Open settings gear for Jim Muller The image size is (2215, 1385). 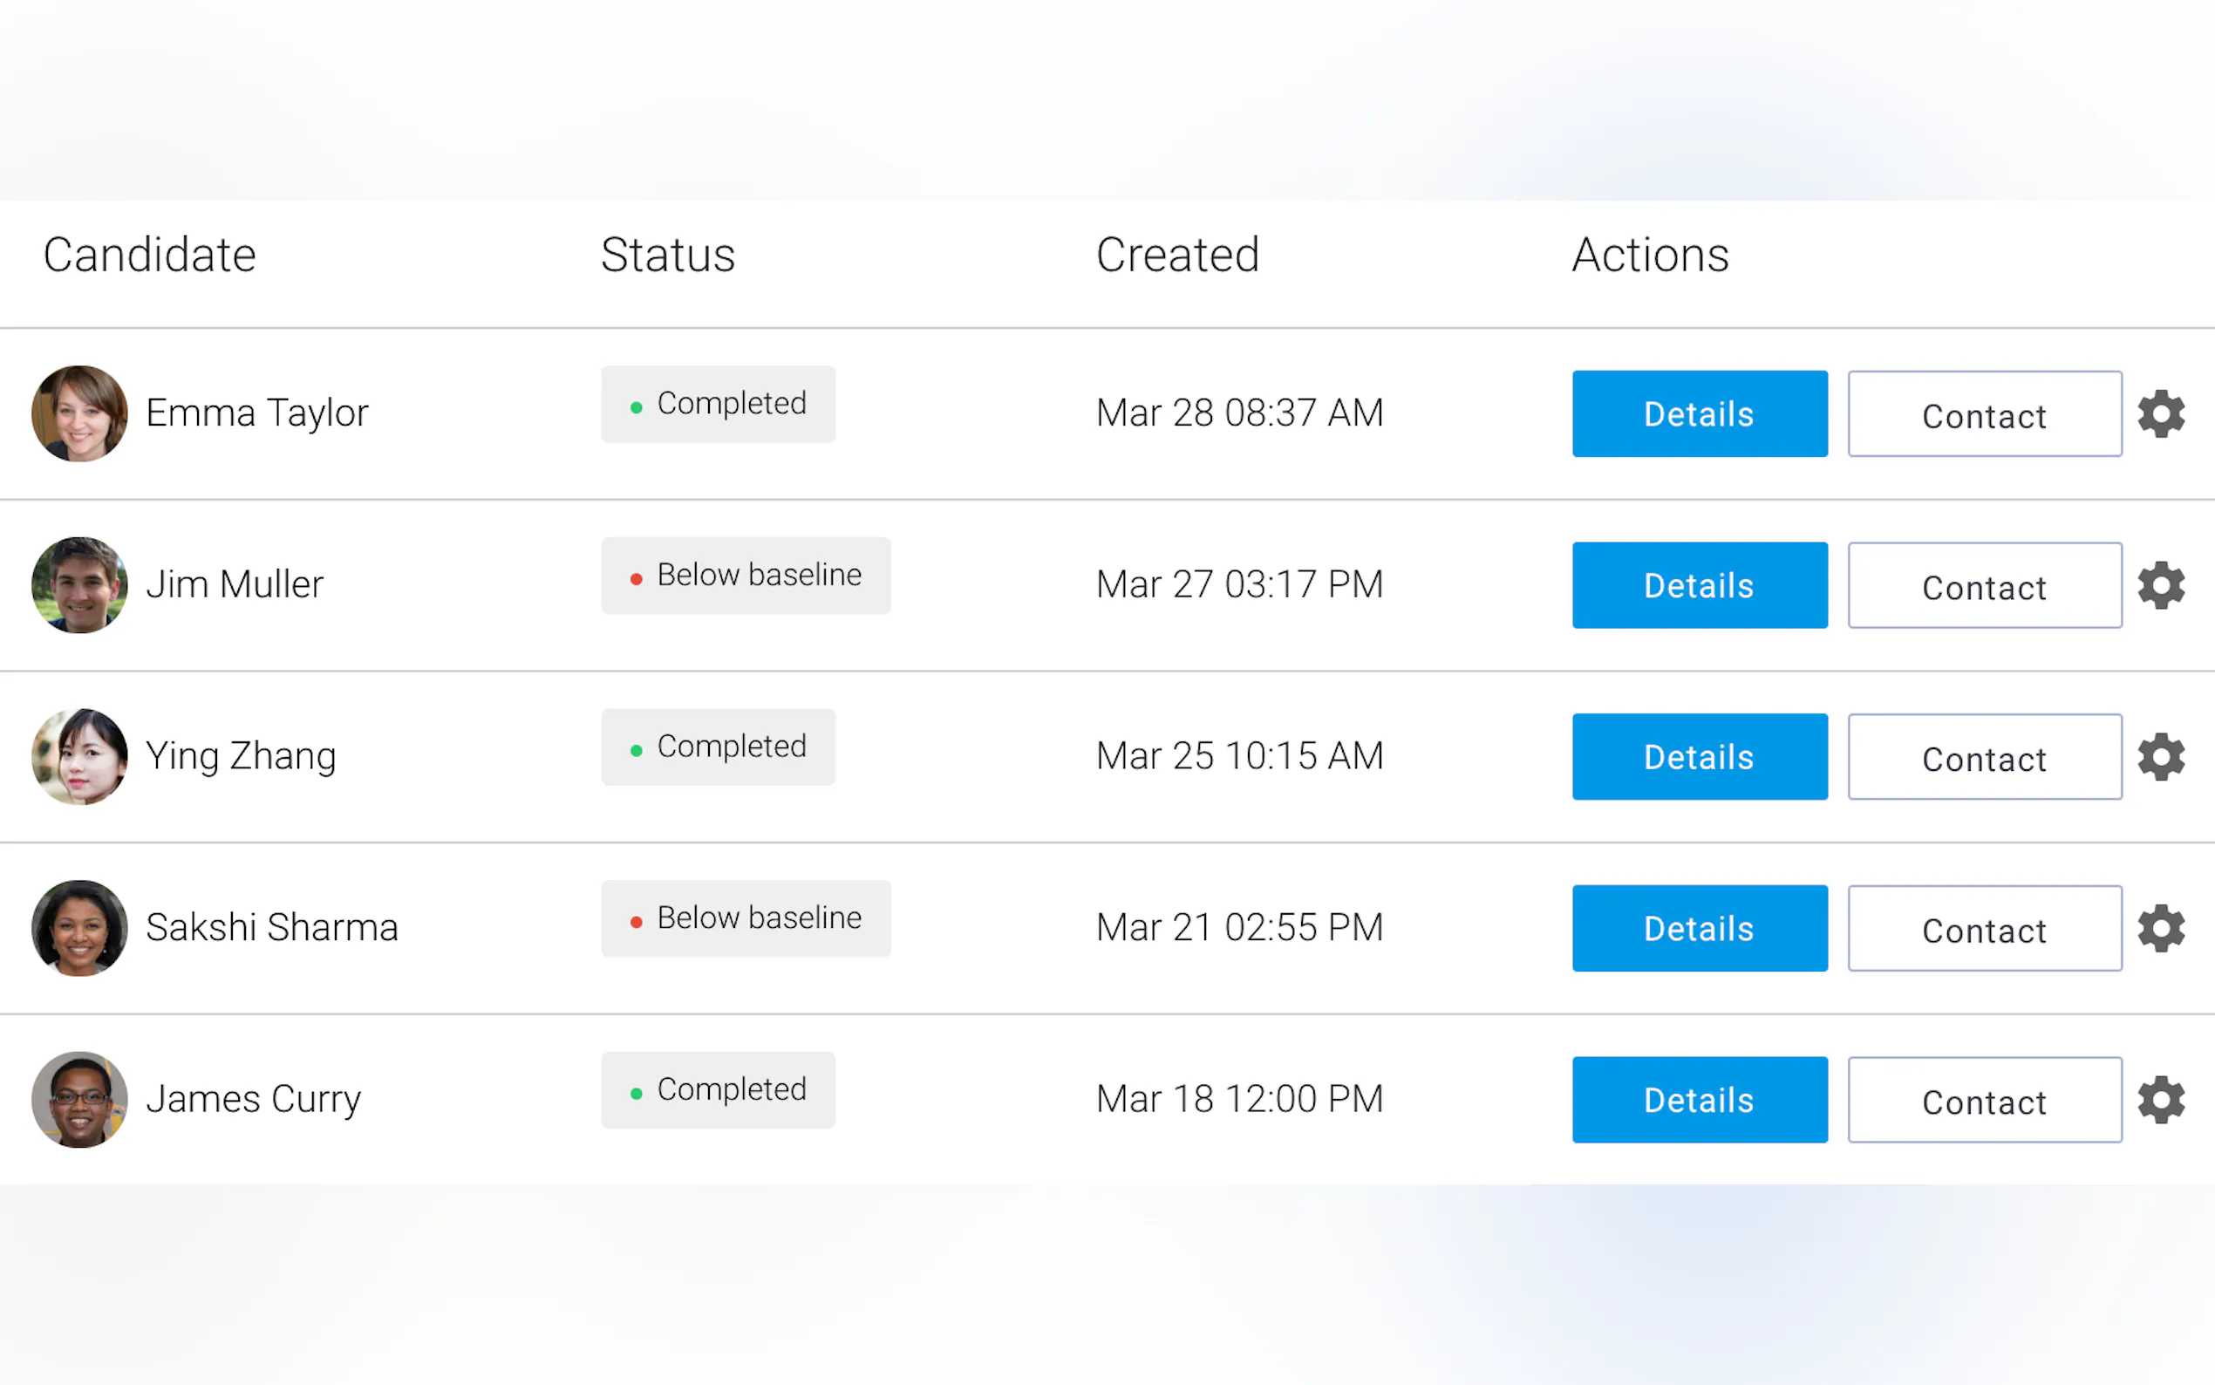[2160, 585]
